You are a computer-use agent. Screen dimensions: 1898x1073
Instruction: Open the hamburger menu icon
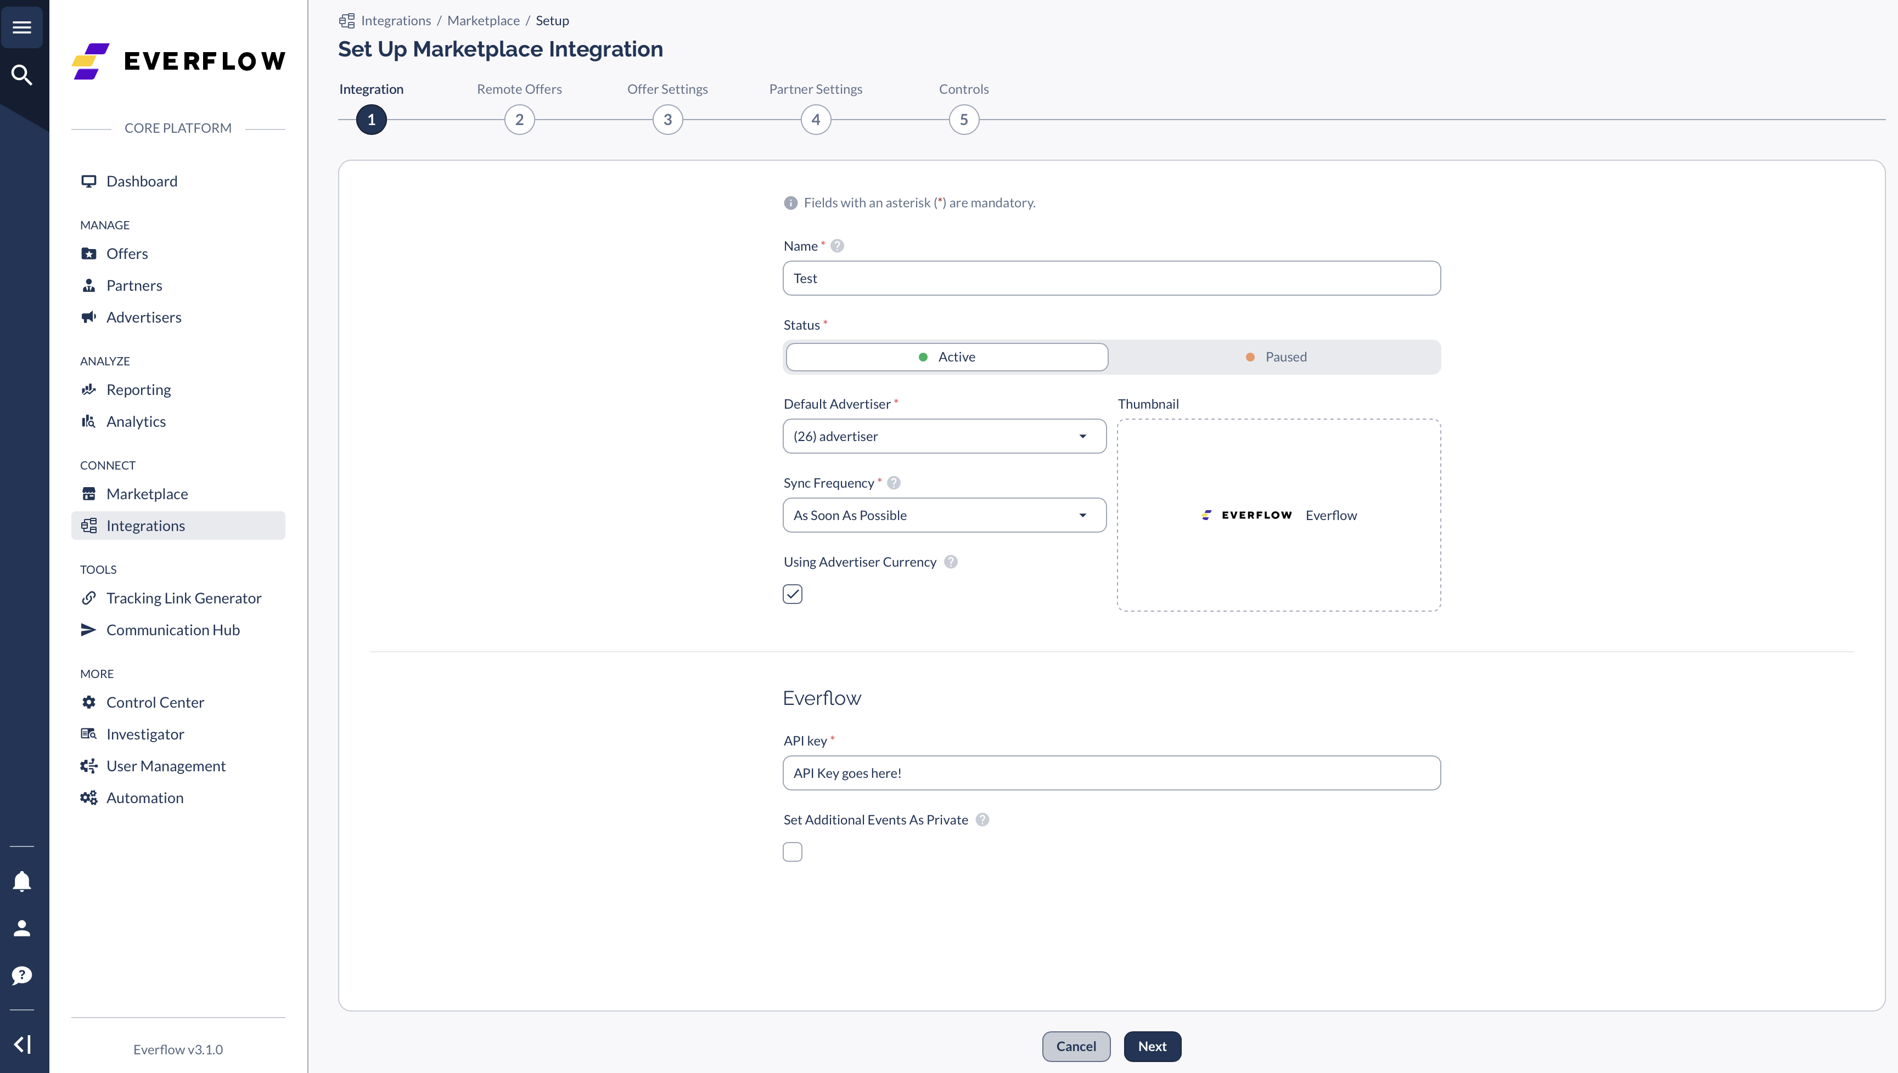click(x=22, y=27)
